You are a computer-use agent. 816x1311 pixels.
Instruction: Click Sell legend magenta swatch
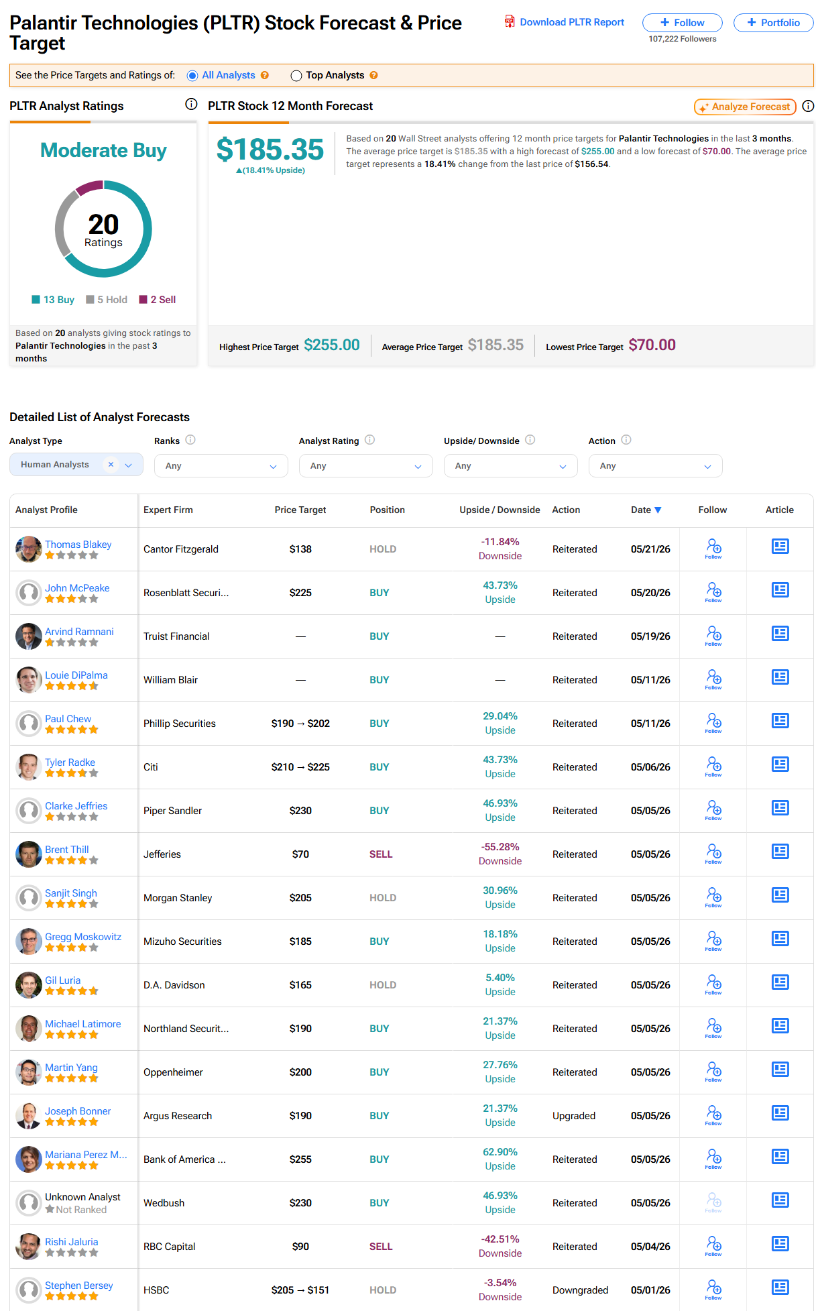pos(143,299)
